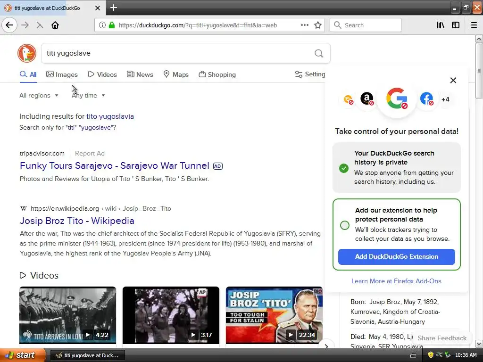The image size is (483, 362).
Task: Open Josip Broz Tito Wikipedia result
Action: click(77, 221)
